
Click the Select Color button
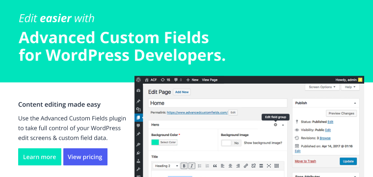coord(168,142)
